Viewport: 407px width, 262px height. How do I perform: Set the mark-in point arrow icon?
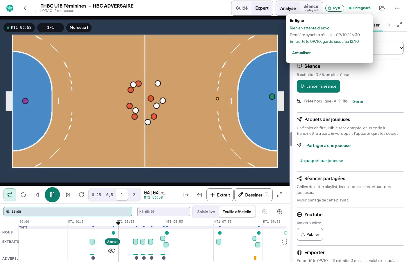pyautogui.click(x=186, y=195)
